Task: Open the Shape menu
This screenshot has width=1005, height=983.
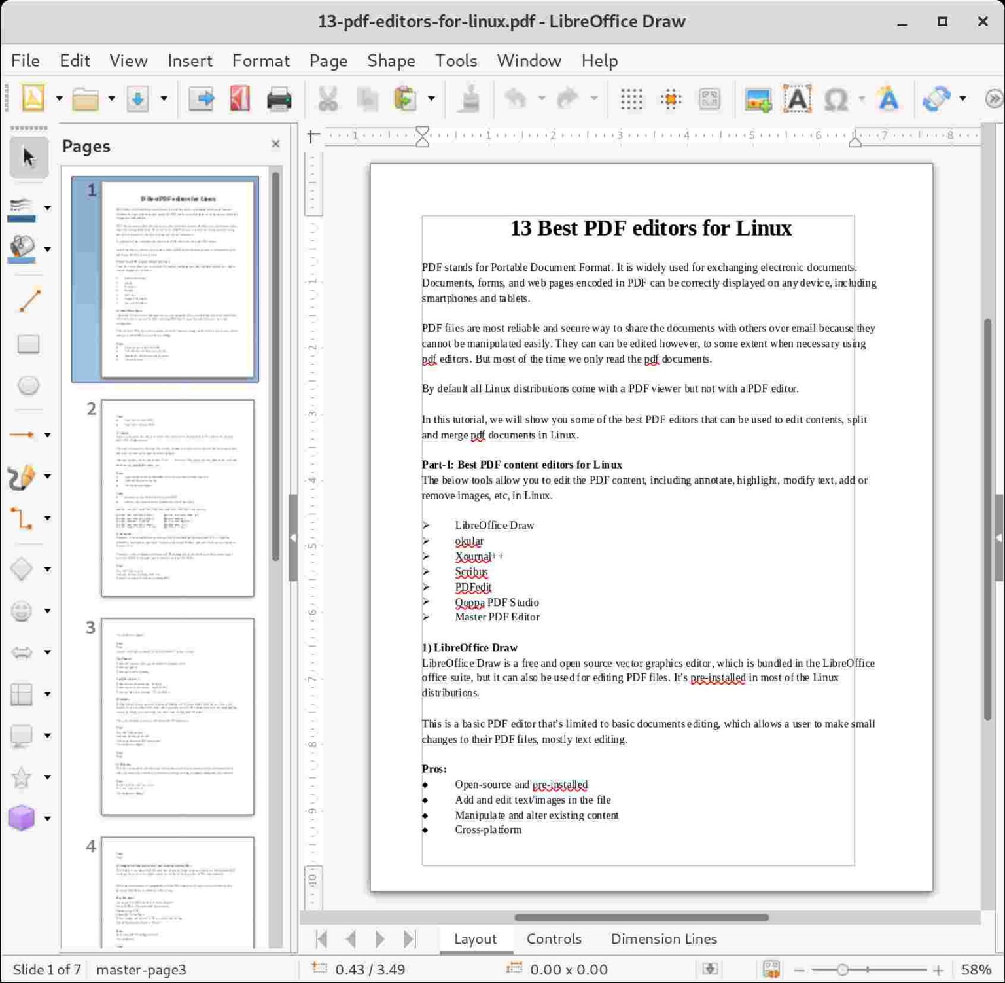Action: 390,60
